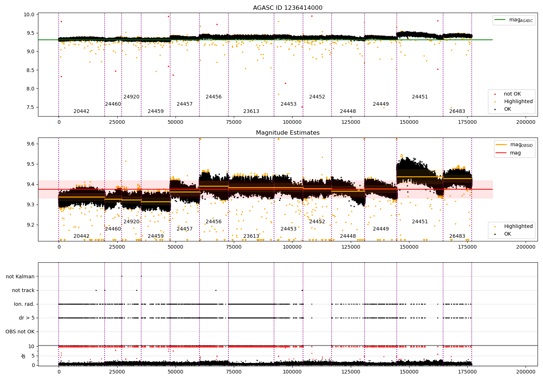Click OBSID label 24453 in Magnitude Estimates plot
This screenshot has width=543, height=380.
(x=289, y=229)
